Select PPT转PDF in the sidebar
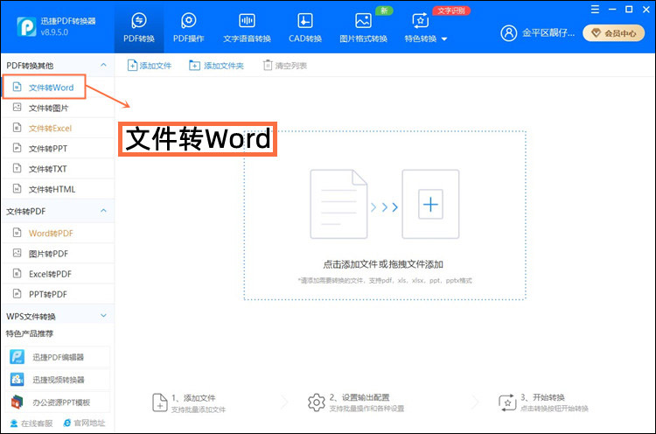656x434 pixels. point(58,294)
